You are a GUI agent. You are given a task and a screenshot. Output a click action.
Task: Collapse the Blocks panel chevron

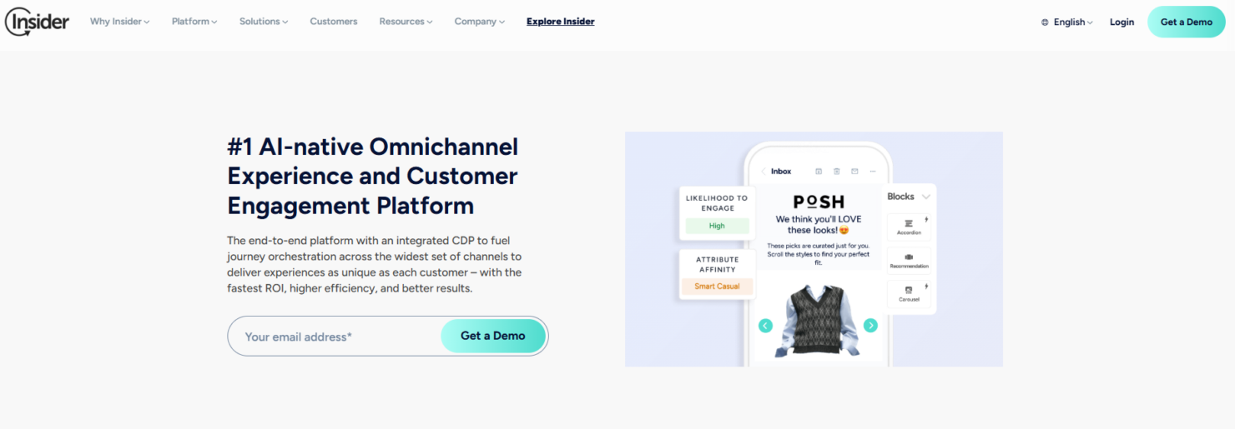pos(926,197)
